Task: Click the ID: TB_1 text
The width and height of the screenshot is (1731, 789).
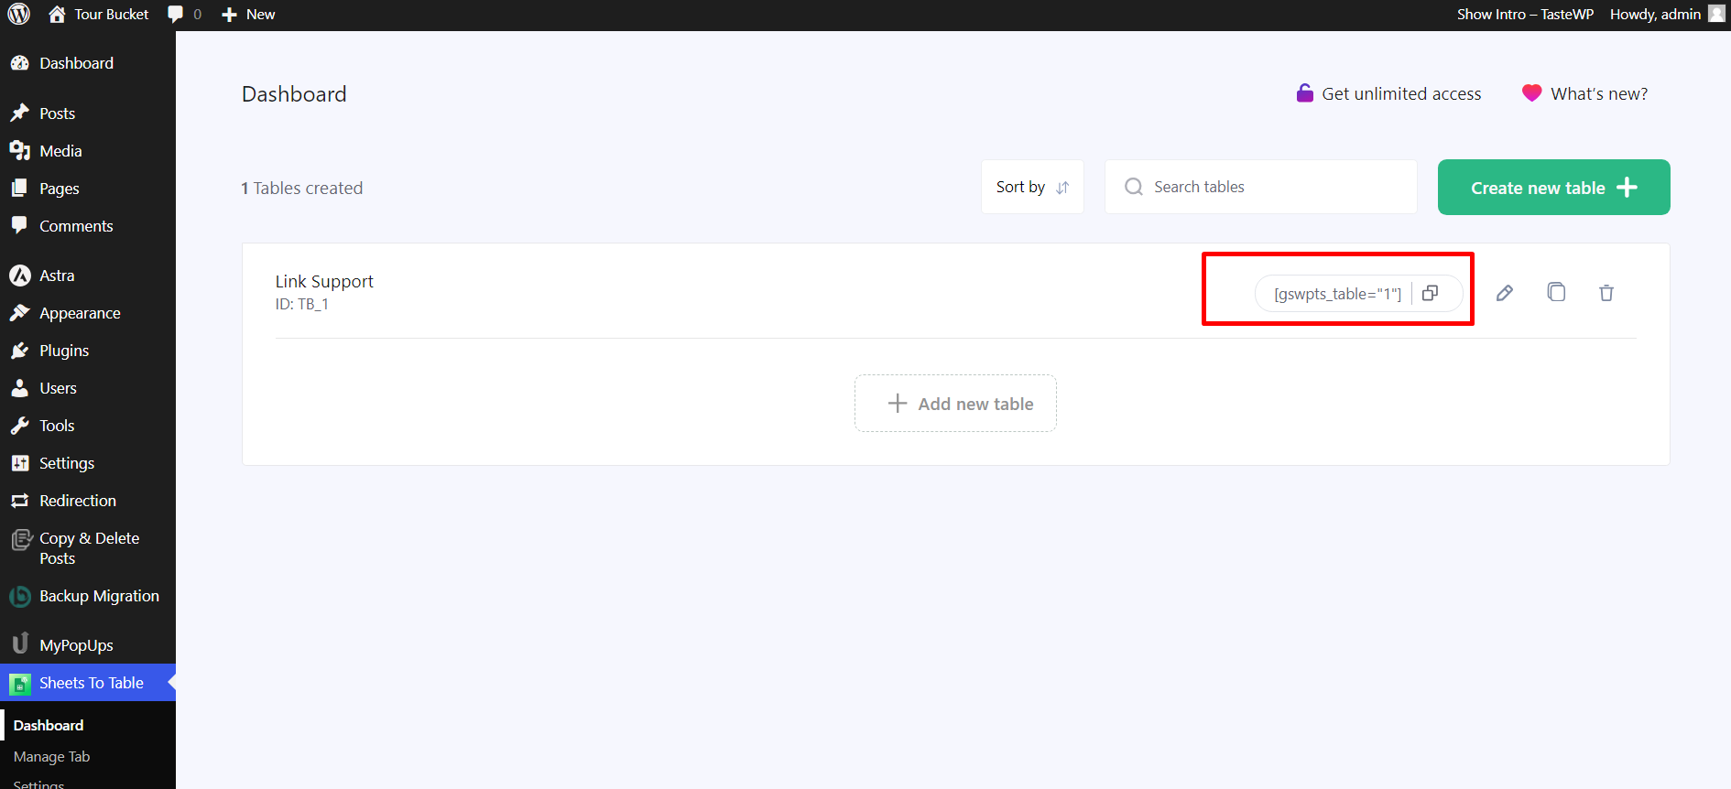Action: (301, 304)
